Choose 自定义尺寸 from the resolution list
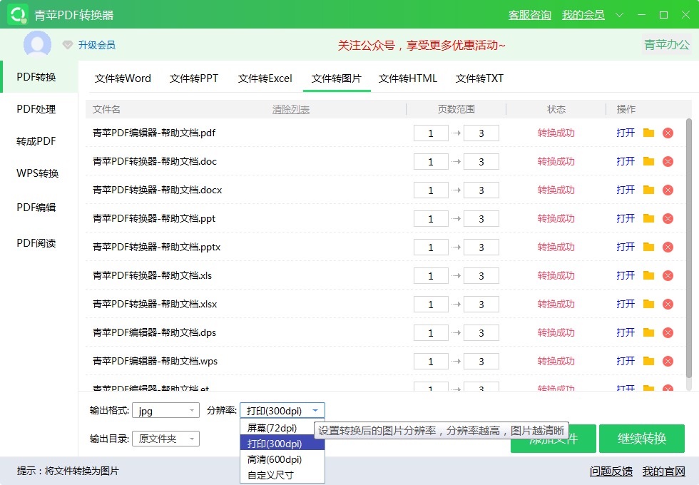699x485 pixels. pyautogui.click(x=282, y=475)
